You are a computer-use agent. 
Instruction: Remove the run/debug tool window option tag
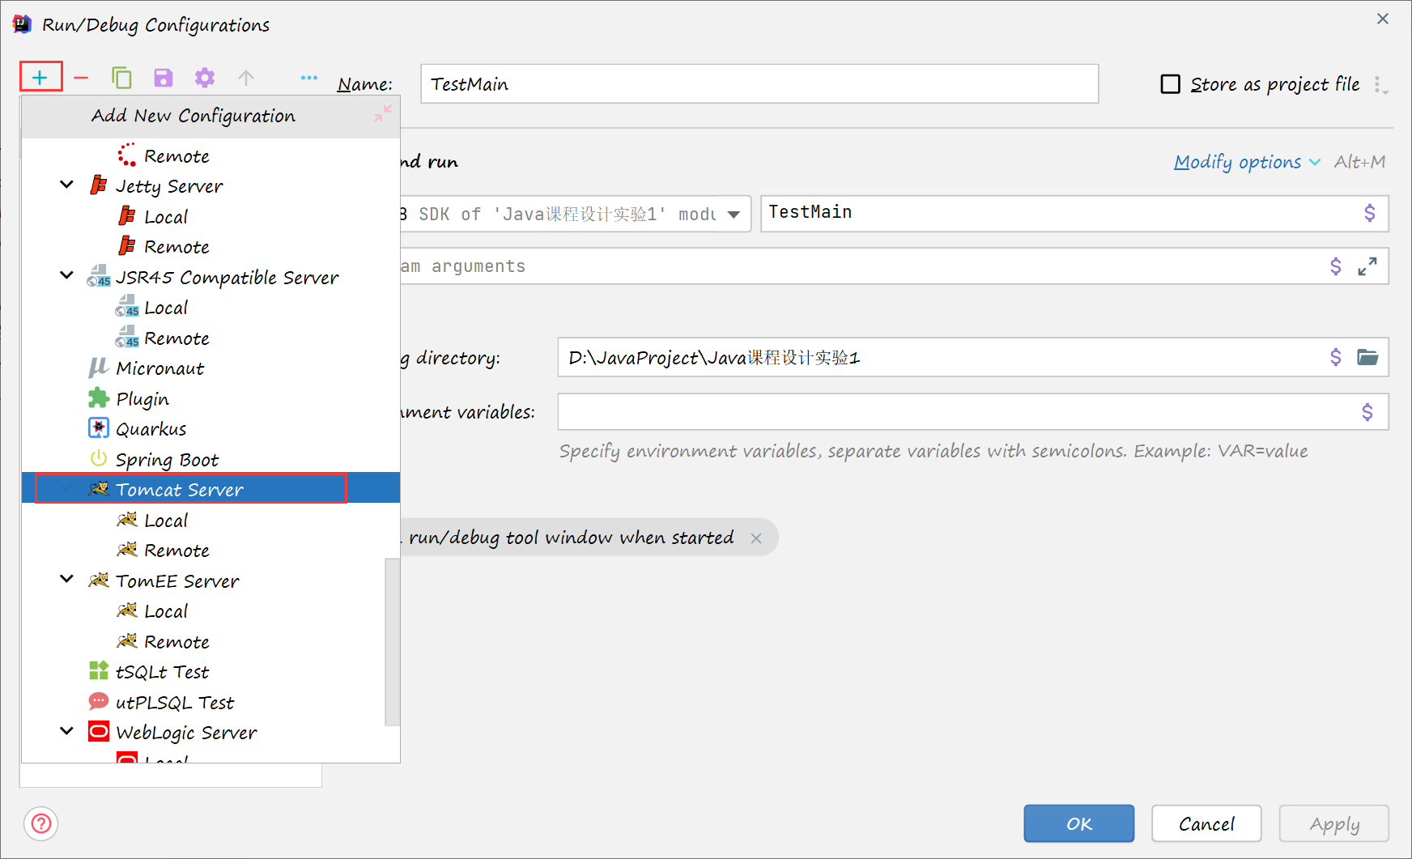tap(756, 538)
